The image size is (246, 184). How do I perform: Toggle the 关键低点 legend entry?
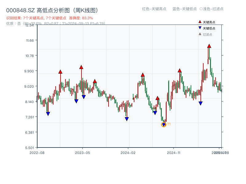click(207, 28)
